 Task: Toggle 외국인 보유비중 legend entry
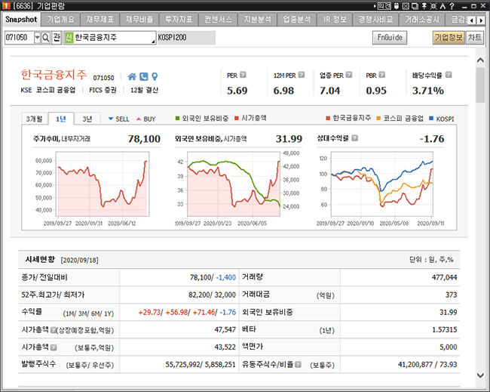pyautogui.click(x=201, y=119)
